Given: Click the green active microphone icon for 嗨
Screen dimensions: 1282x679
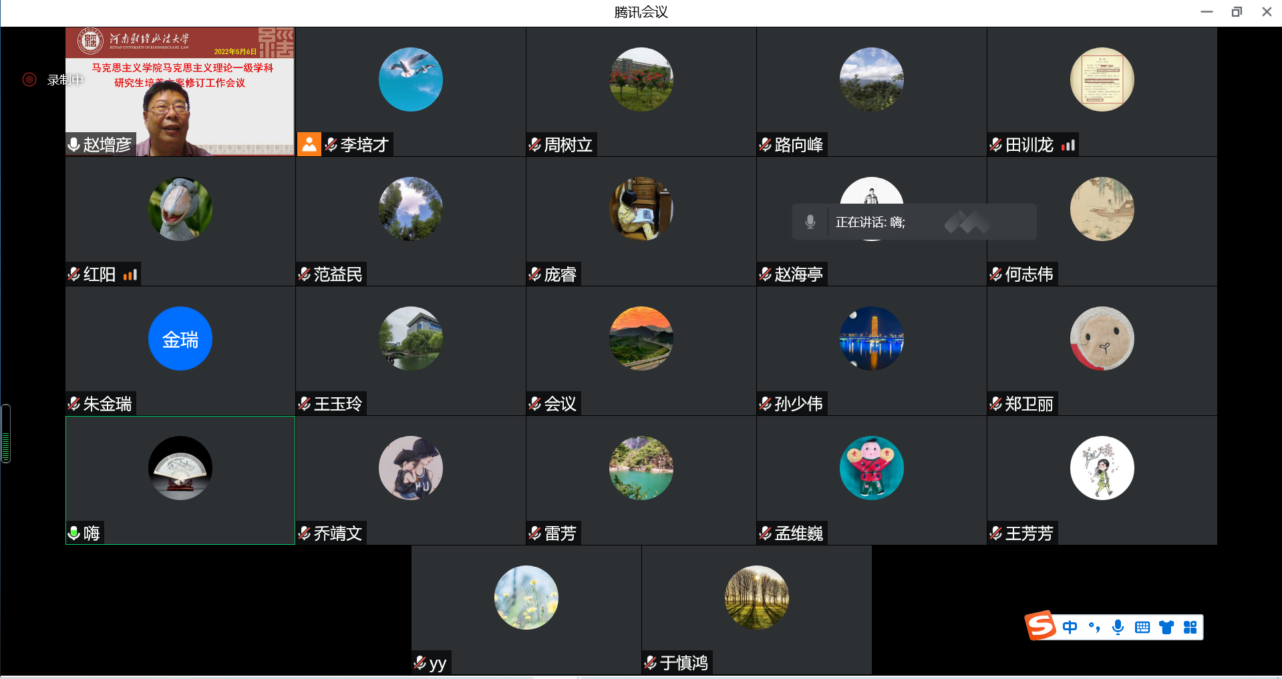Looking at the screenshot, I should coord(74,533).
